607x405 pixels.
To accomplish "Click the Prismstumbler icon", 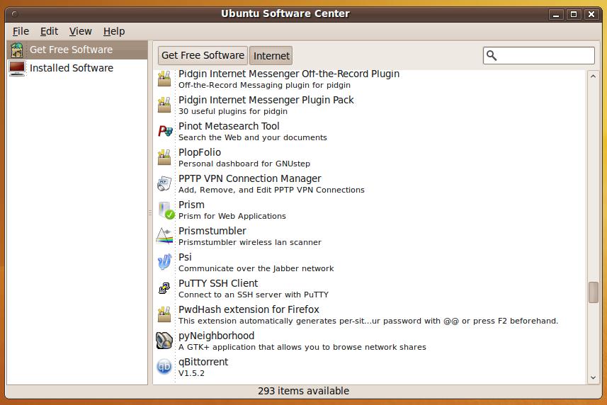I will 164,236.
